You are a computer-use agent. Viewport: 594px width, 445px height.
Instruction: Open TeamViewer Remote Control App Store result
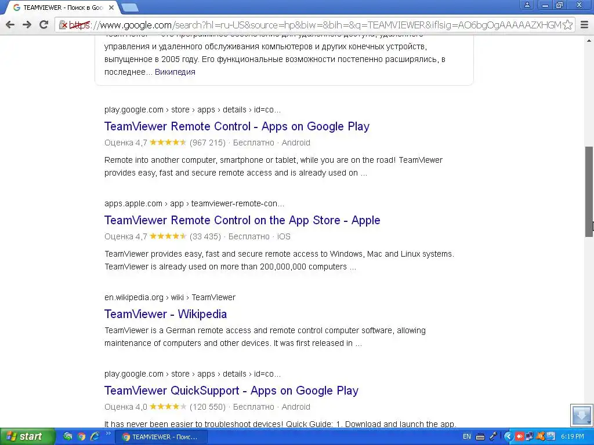point(242,220)
